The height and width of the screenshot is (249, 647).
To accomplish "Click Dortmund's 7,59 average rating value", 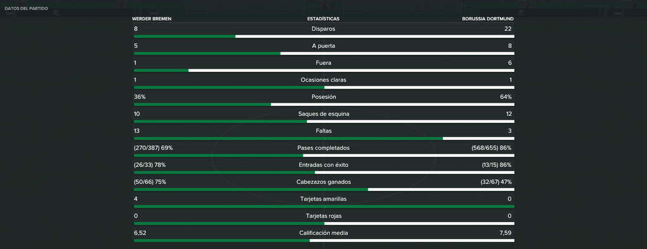I will (x=505, y=233).
